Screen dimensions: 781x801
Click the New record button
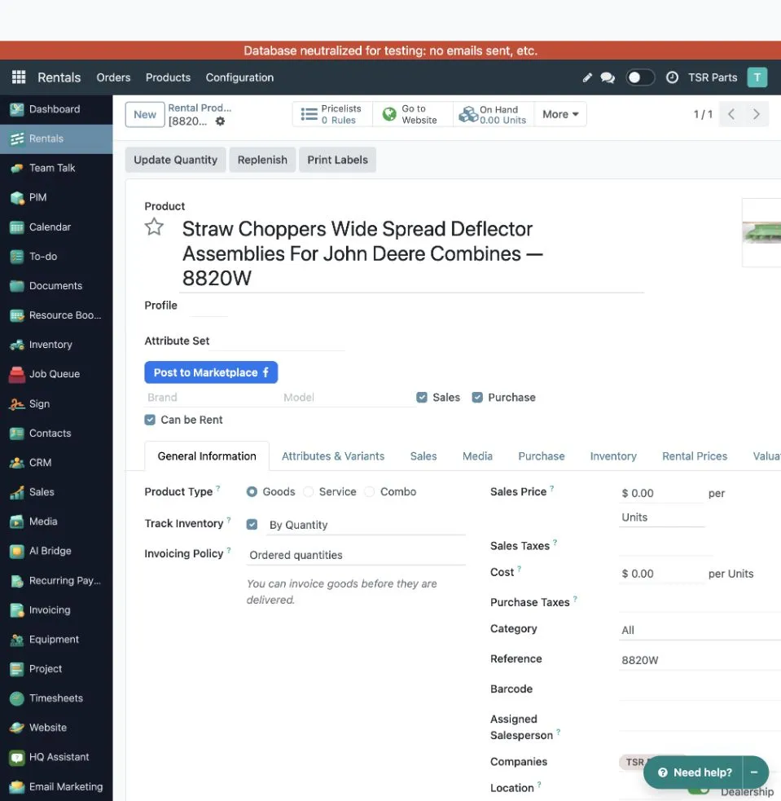pyautogui.click(x=145, y=114)
